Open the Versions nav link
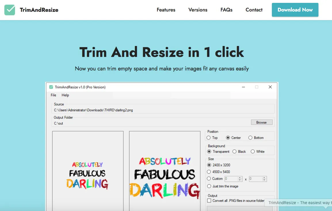 click(x=198, y=10)
